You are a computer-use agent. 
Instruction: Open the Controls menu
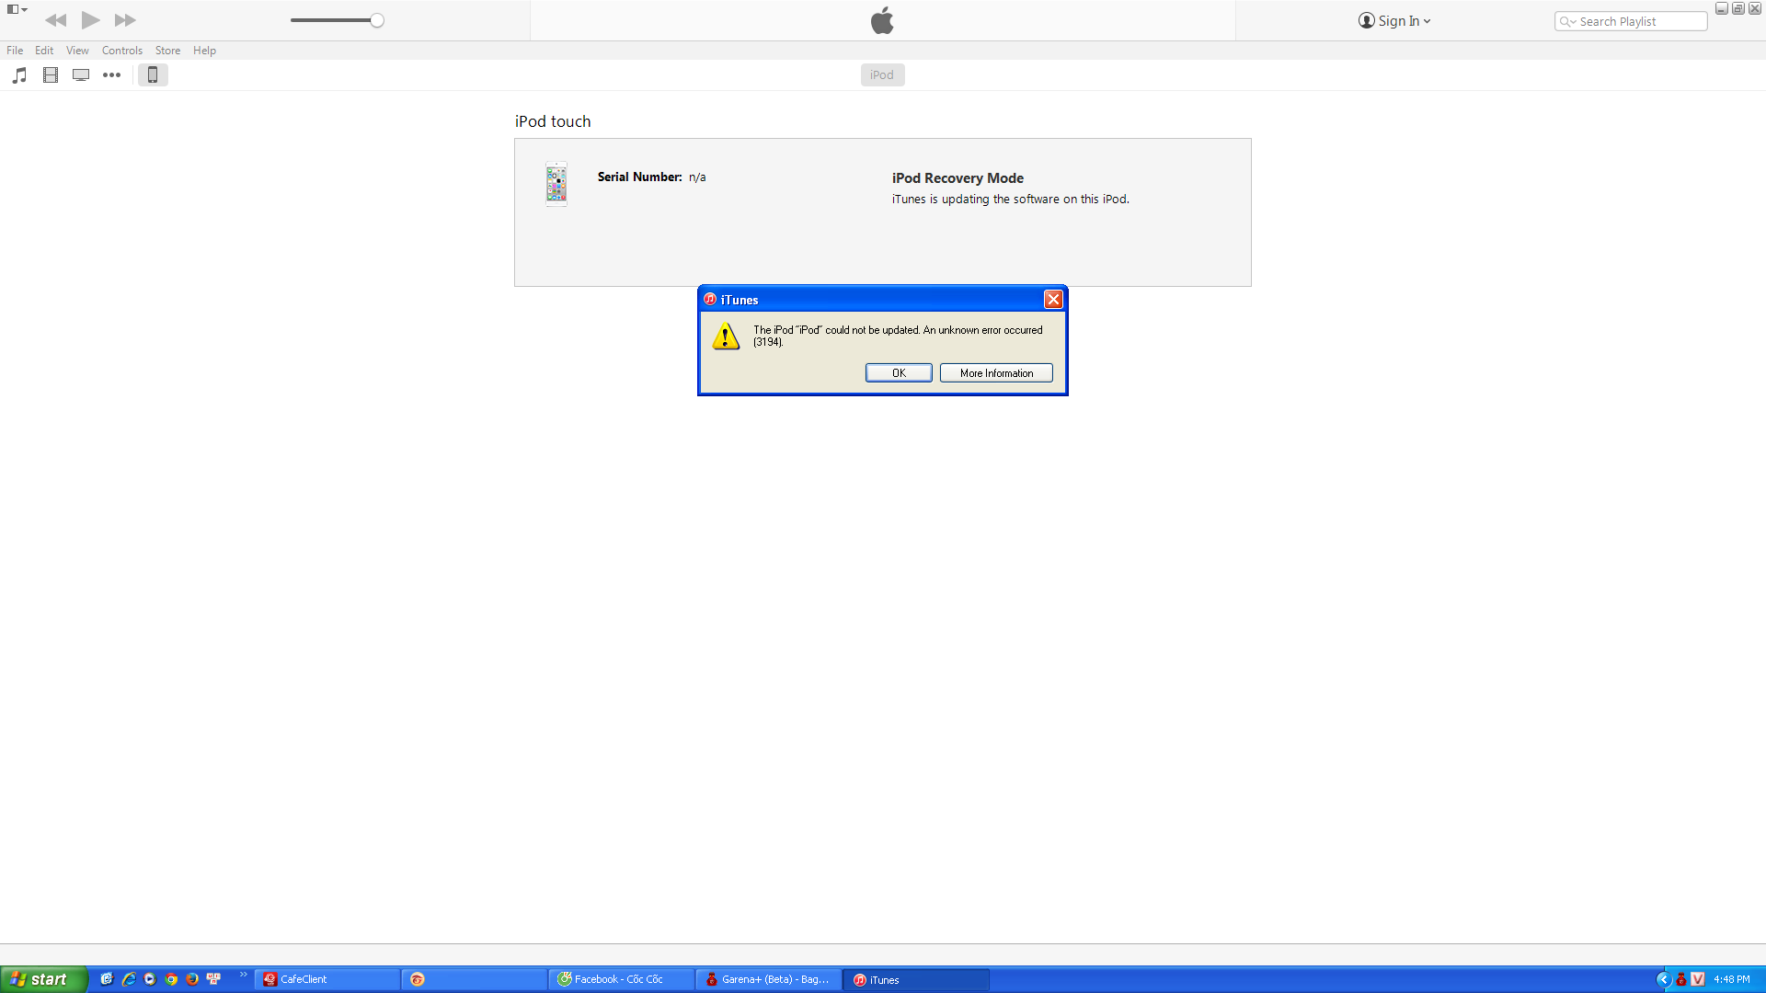[x=121, y=51]
